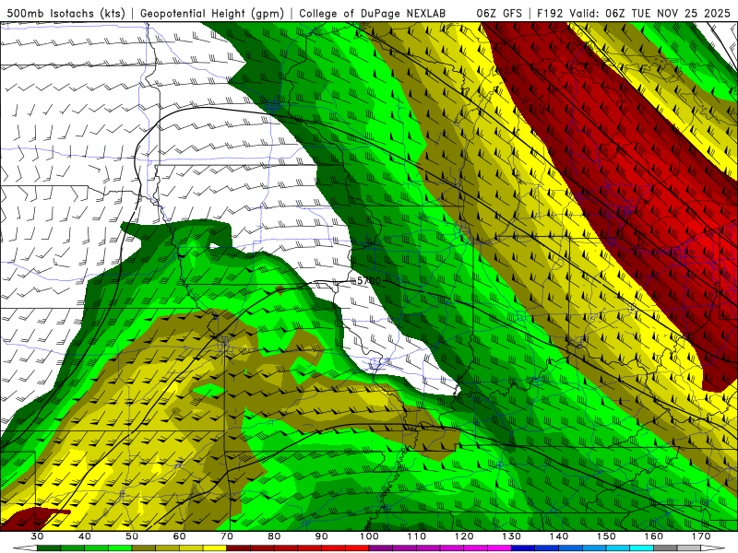Image resolution: width=738 pixels, height=553 pixels.
Task: Select the 'College of DuPage NEXLAB' text
Action: pyautogui.click(x=373, y=13)
